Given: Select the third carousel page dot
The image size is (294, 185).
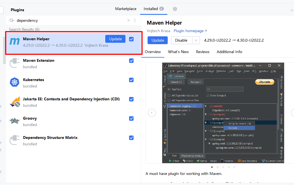Looking at the screenshot, I should pos(223,167).
